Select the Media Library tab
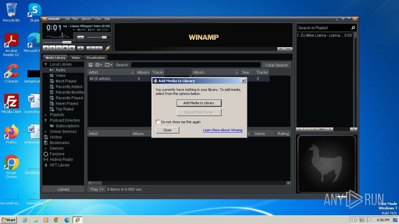This screenshot has width=399, height=224. click(x=55, y=58)
